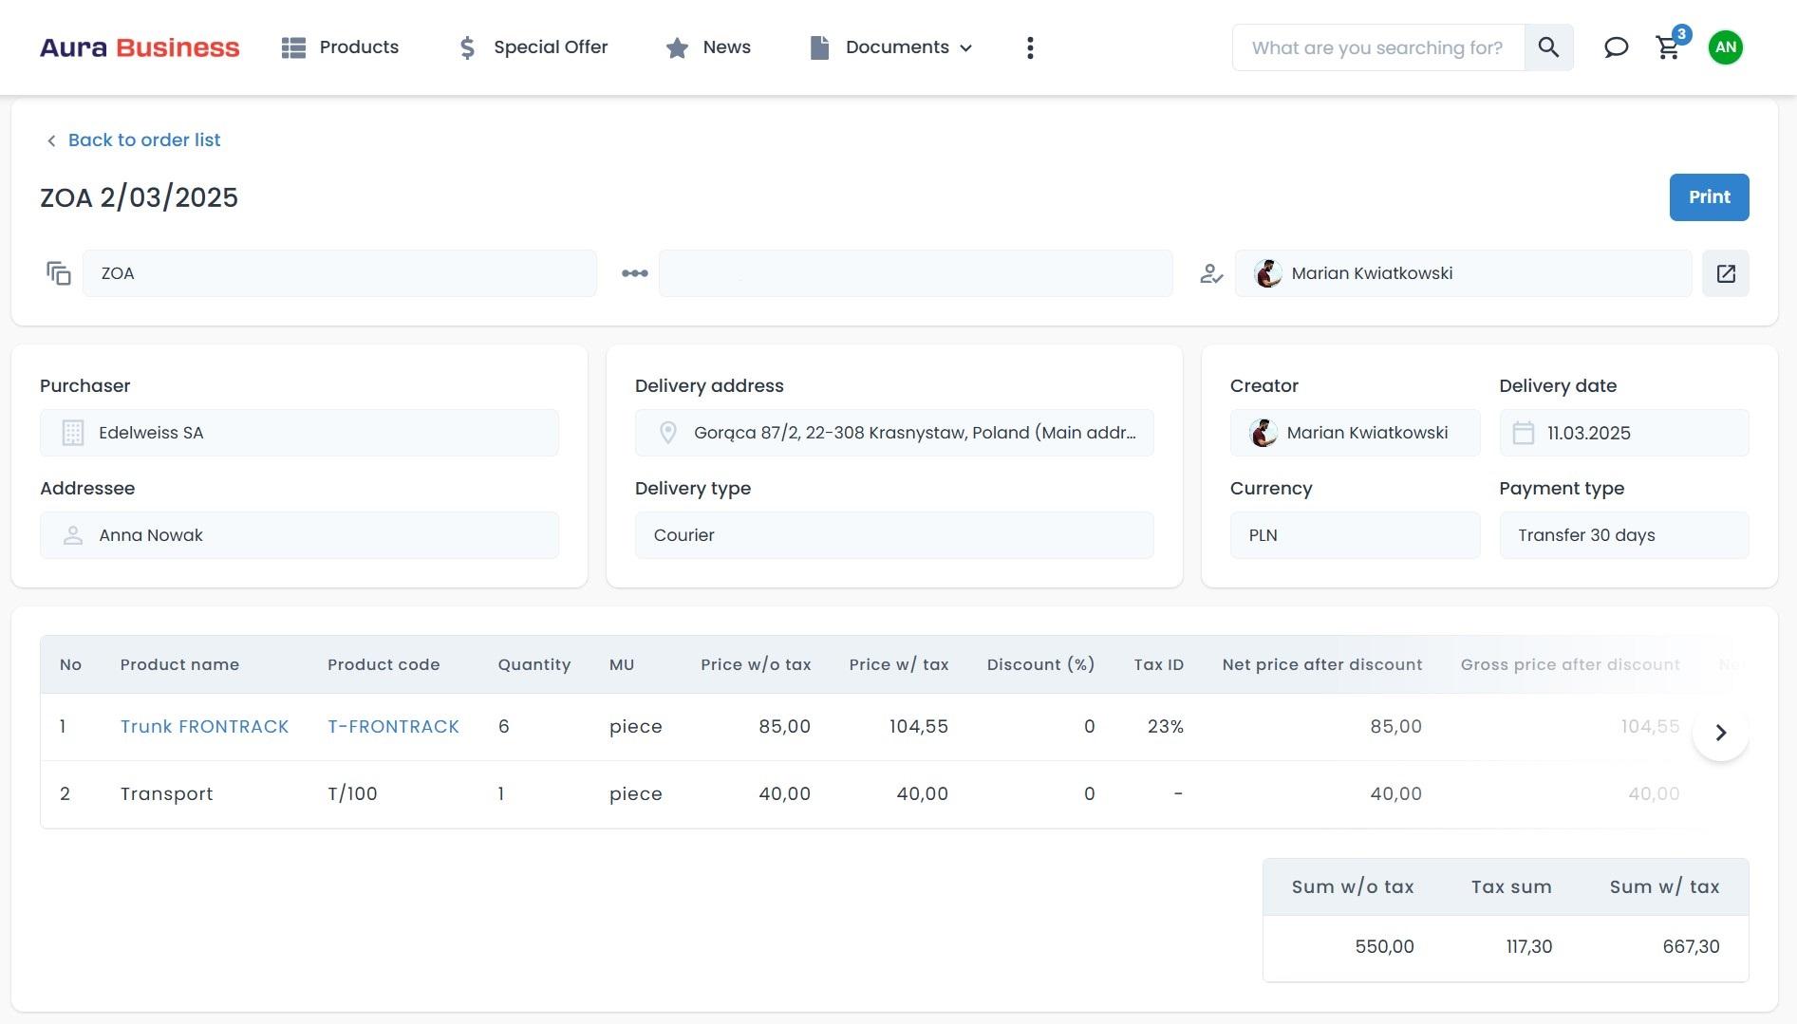Viewport: 1797px width, 1024px height.
Task: Click the Creator Marian Kwiatkowski avatar
Action: (1264, 433)
